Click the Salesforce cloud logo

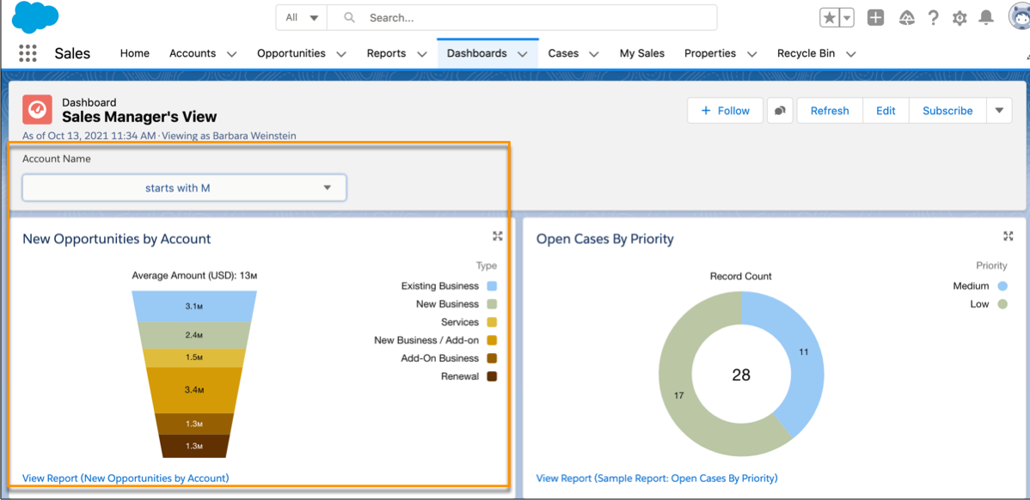(x=34, y=17)
